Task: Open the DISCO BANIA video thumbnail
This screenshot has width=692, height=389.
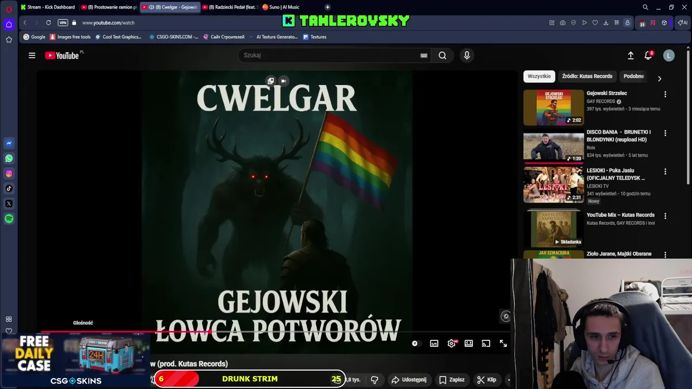Action: click(x=554, y=146)
